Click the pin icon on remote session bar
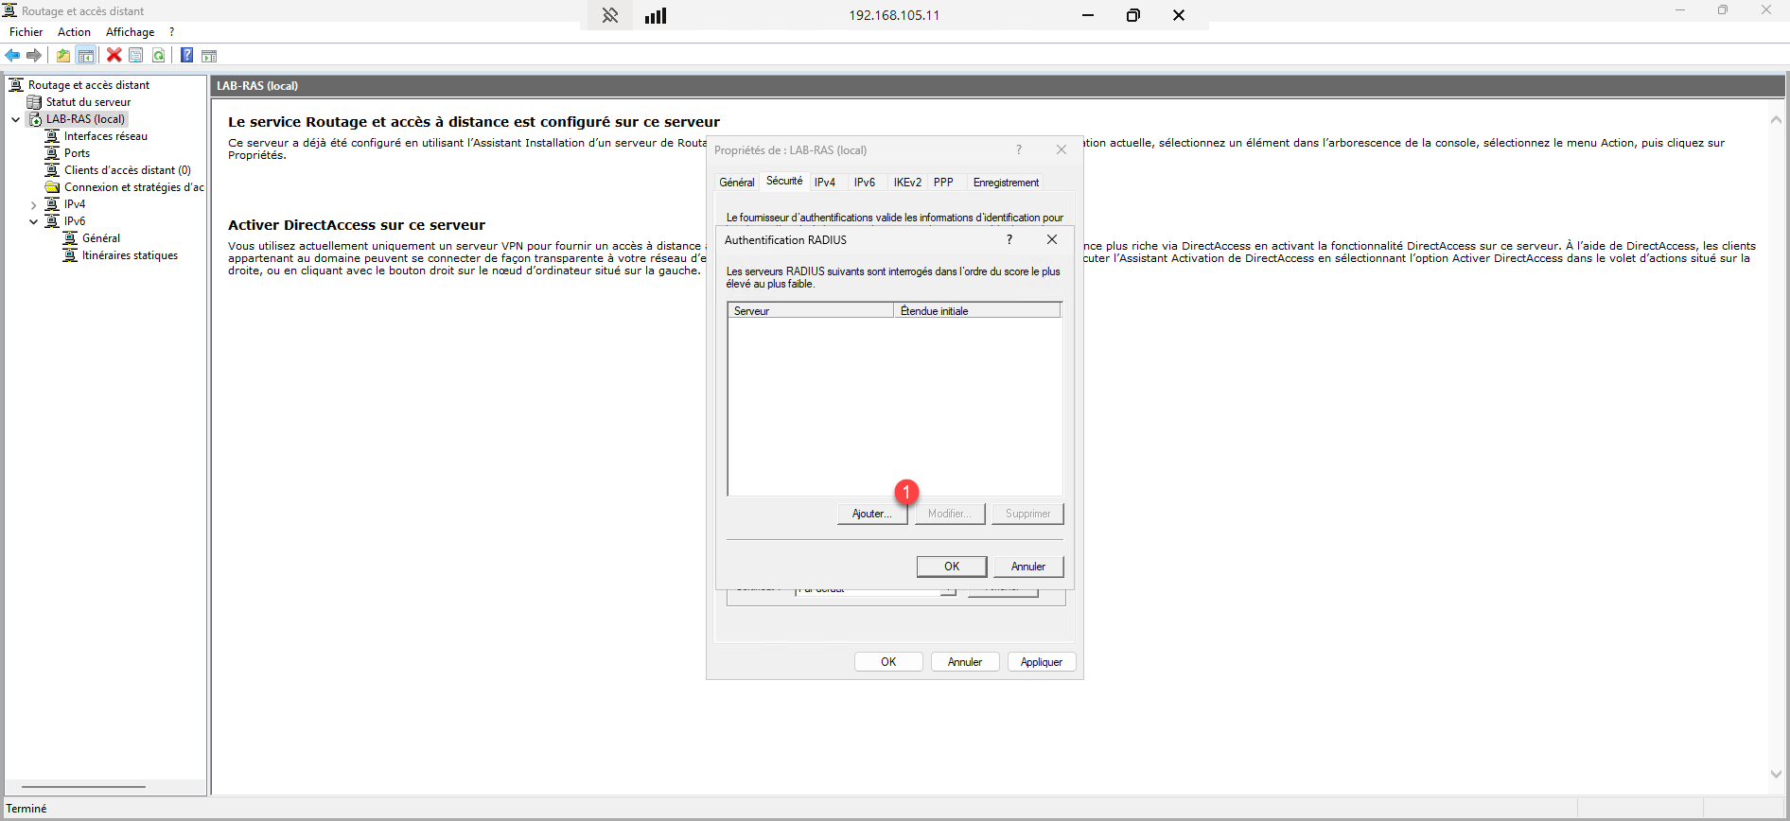 coord(610,15)
